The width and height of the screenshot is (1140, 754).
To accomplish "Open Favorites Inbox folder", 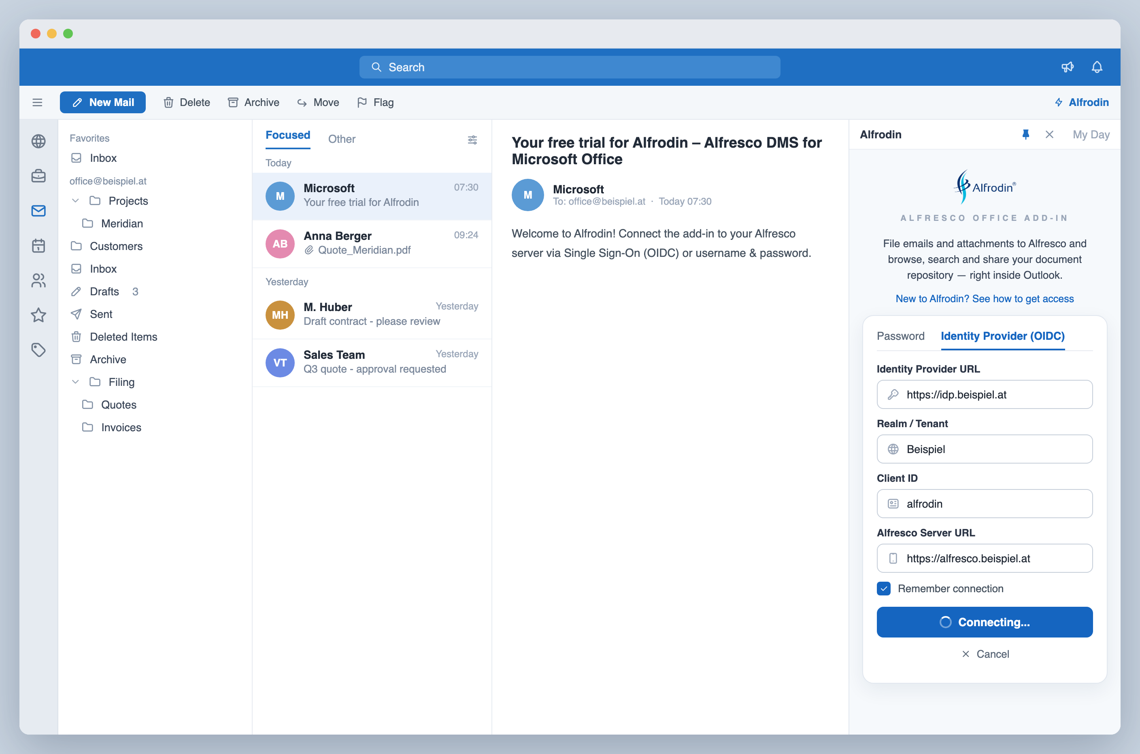I will (155, 158).
